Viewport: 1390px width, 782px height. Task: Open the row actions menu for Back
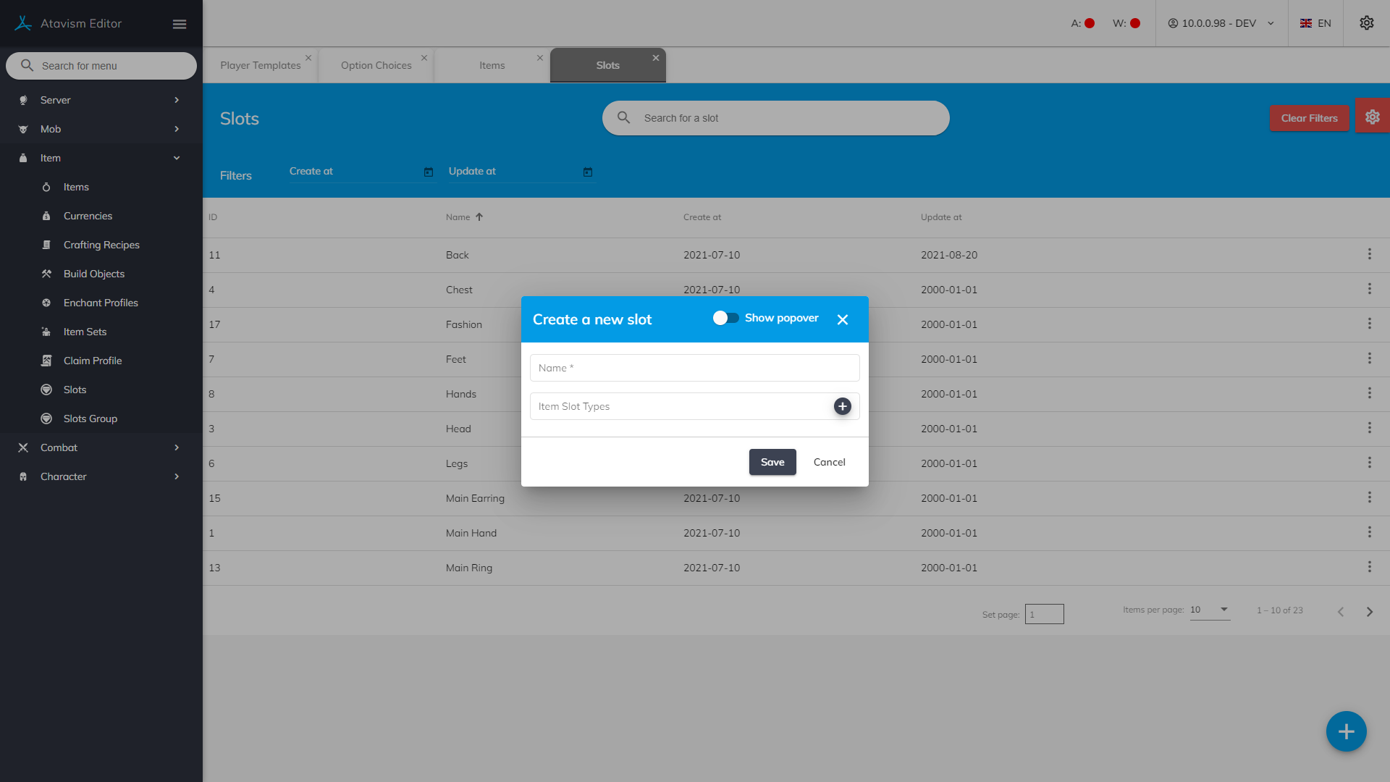[x=1369, y=254]
